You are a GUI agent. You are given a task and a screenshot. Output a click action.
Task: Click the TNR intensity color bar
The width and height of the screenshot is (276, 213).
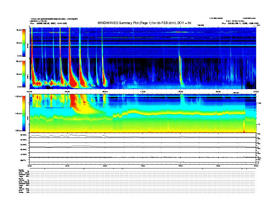point(24,113)
